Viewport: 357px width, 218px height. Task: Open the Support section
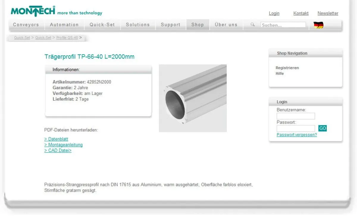(x=170, y=25)
